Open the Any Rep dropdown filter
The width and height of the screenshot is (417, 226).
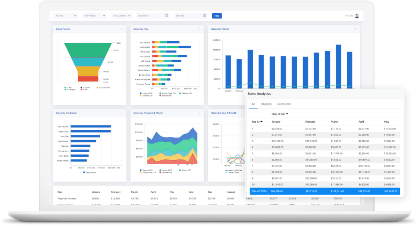click(65, 16)
